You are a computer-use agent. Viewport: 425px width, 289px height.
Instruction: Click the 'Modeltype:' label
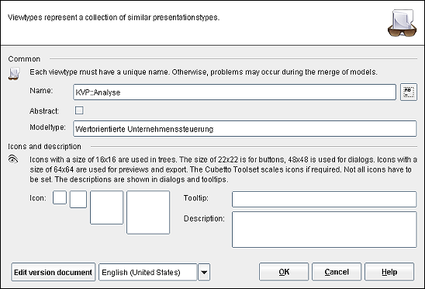coord(48,127)
